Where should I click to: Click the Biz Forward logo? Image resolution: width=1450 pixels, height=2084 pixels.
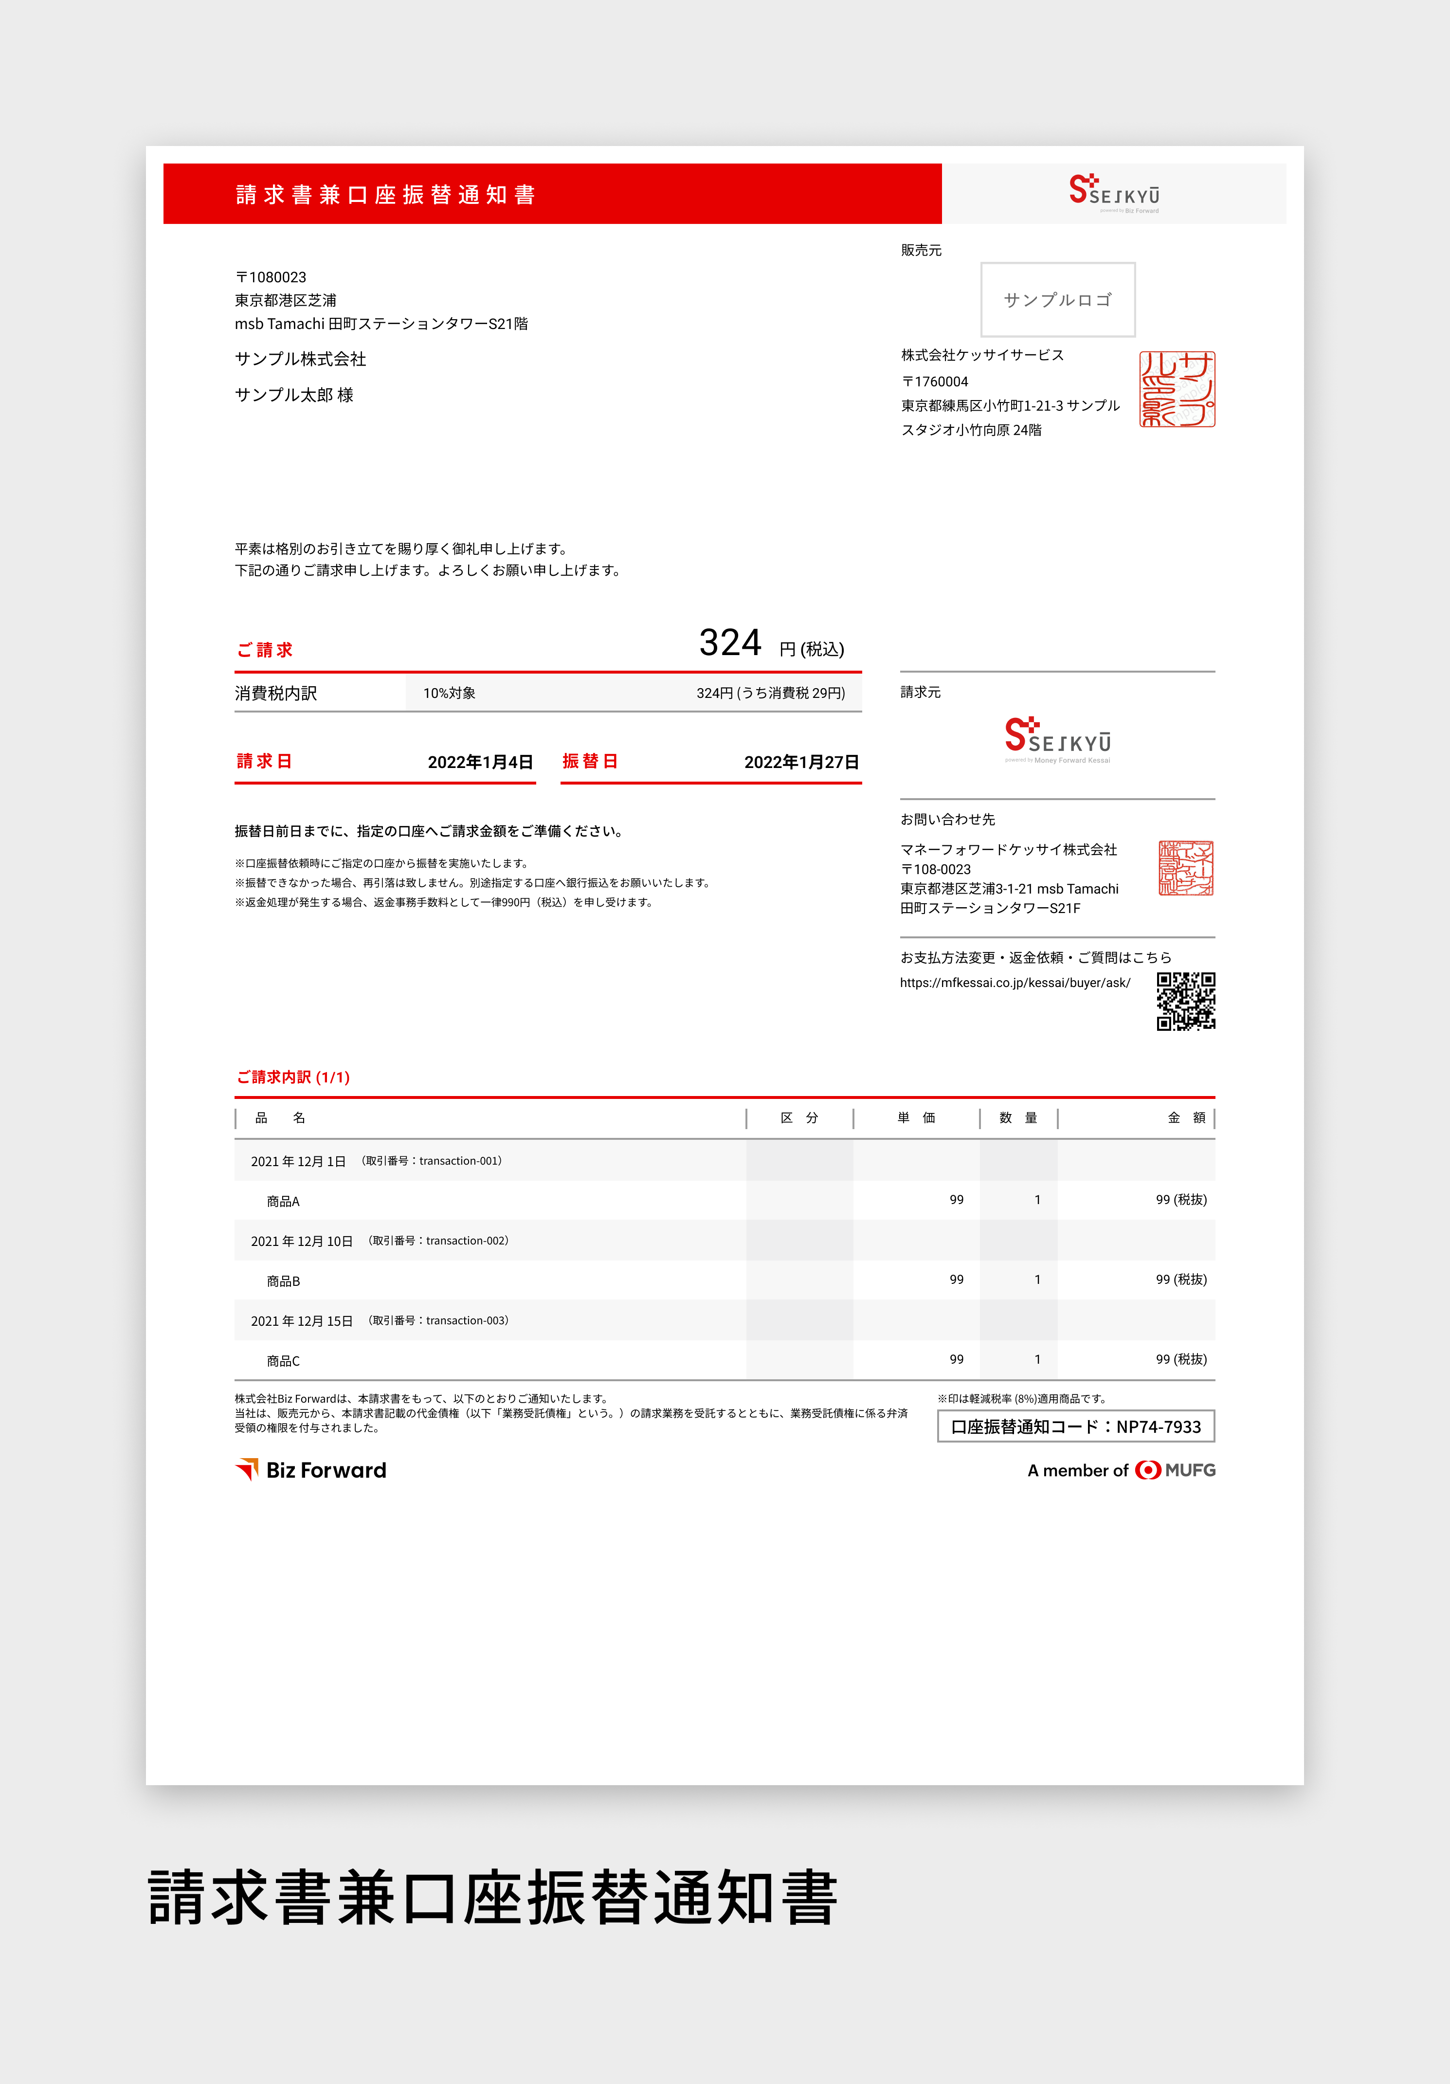[311, 1469]
